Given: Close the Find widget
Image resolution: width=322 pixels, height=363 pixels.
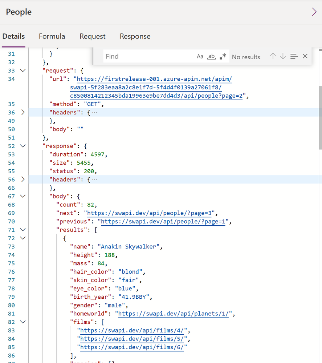Looking at the screenshot, I should [305, 56].
